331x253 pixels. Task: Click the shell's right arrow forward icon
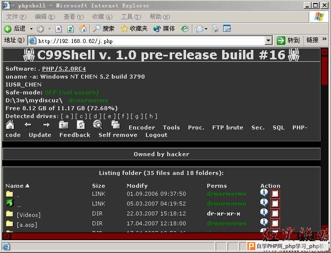[46, 125]
